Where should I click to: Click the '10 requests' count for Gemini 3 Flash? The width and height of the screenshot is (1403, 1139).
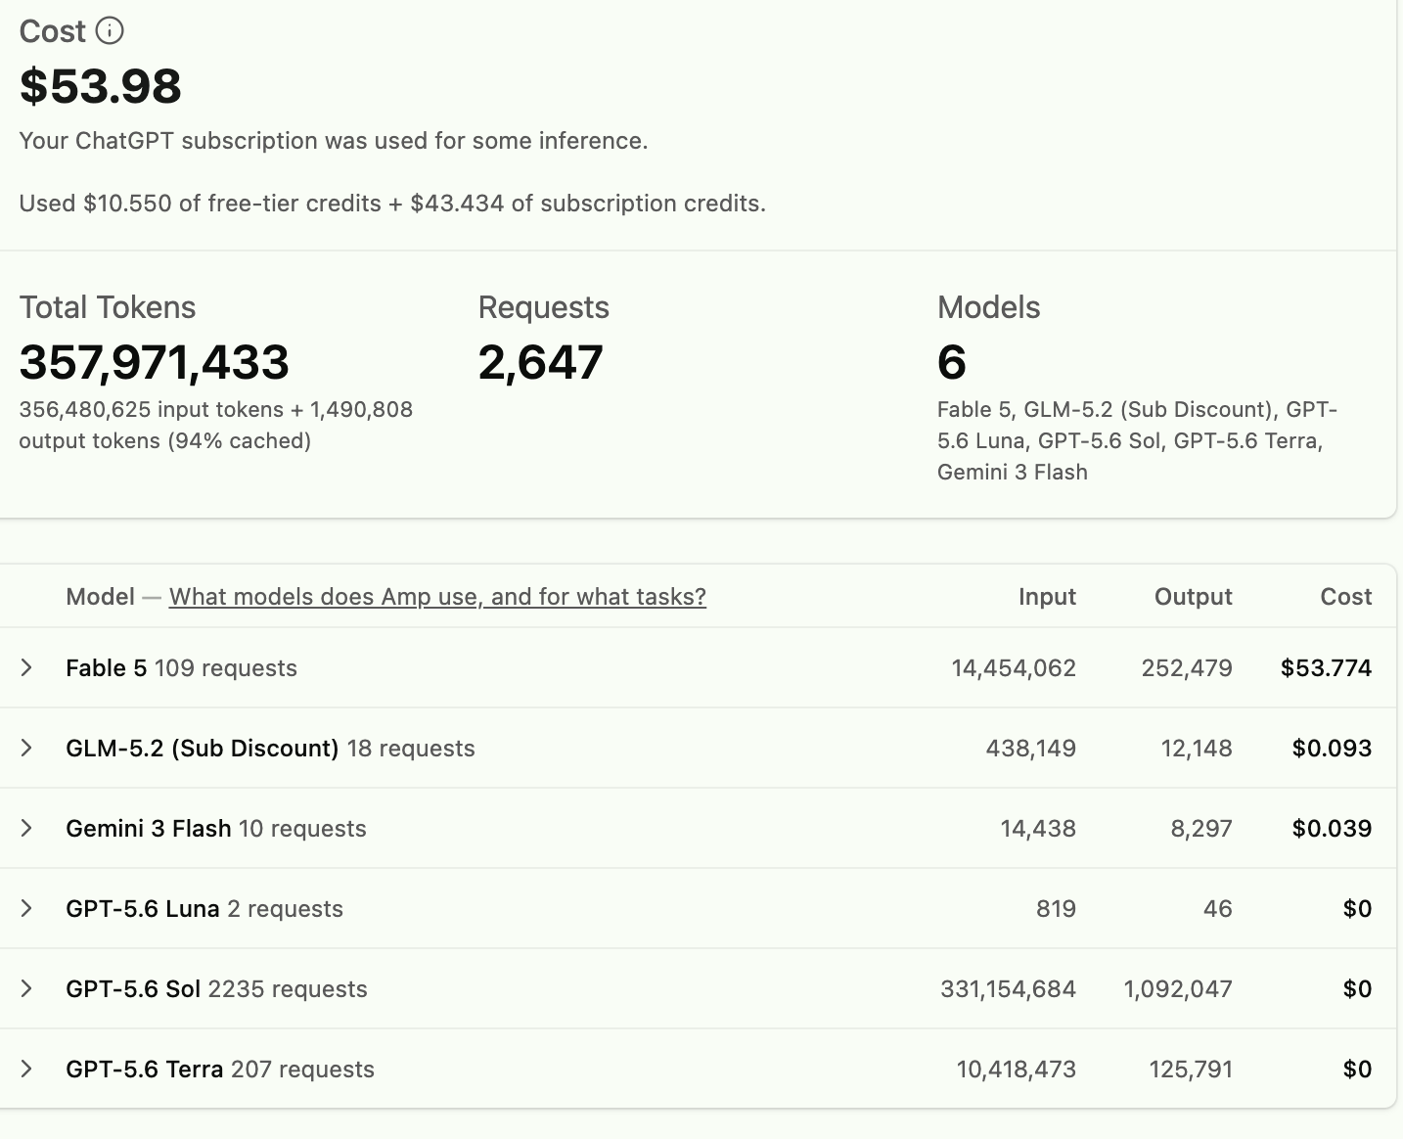[x=302, y=828]
